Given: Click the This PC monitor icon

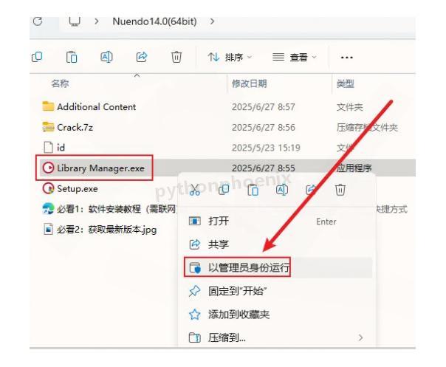Looking at the screenshot, I should [75, 21].
